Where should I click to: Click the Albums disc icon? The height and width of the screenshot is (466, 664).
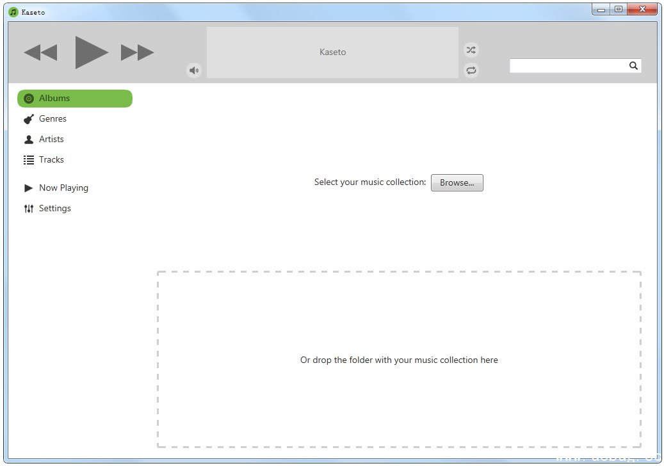click(x=28, y=99)
